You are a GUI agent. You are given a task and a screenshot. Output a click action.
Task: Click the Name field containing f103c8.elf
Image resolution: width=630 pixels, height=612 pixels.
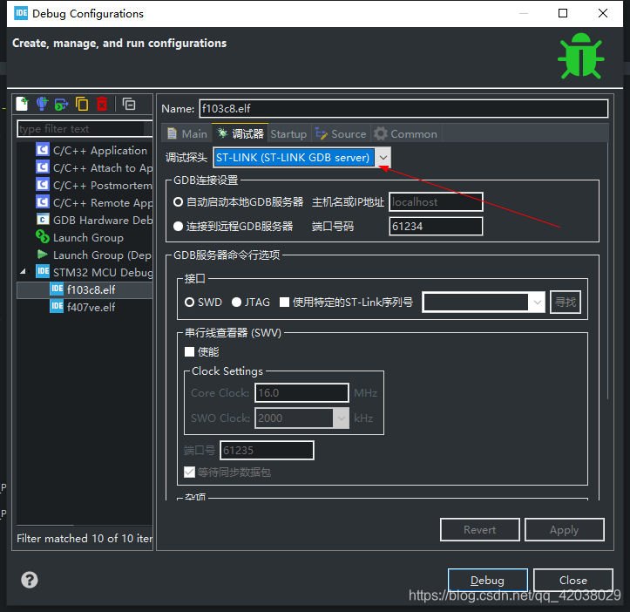403,109
